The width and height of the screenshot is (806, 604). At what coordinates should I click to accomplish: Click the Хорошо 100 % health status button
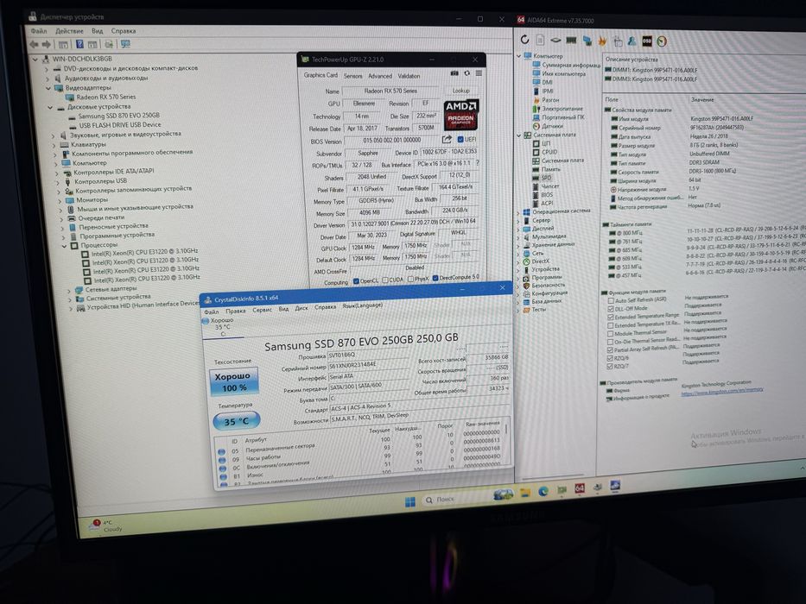tap(233, 381)
